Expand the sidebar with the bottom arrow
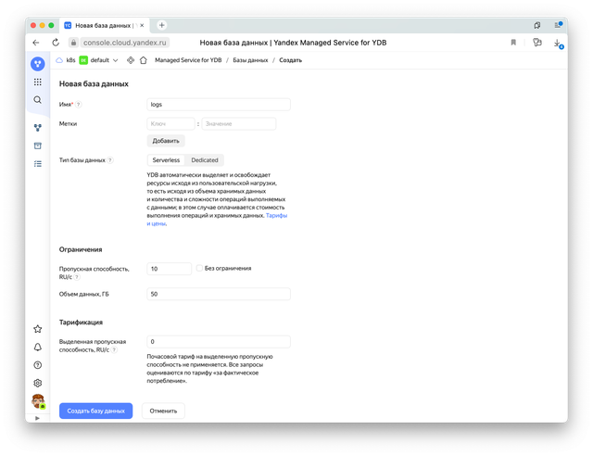The width and height of the screenshot is (593, 456). 38,419
